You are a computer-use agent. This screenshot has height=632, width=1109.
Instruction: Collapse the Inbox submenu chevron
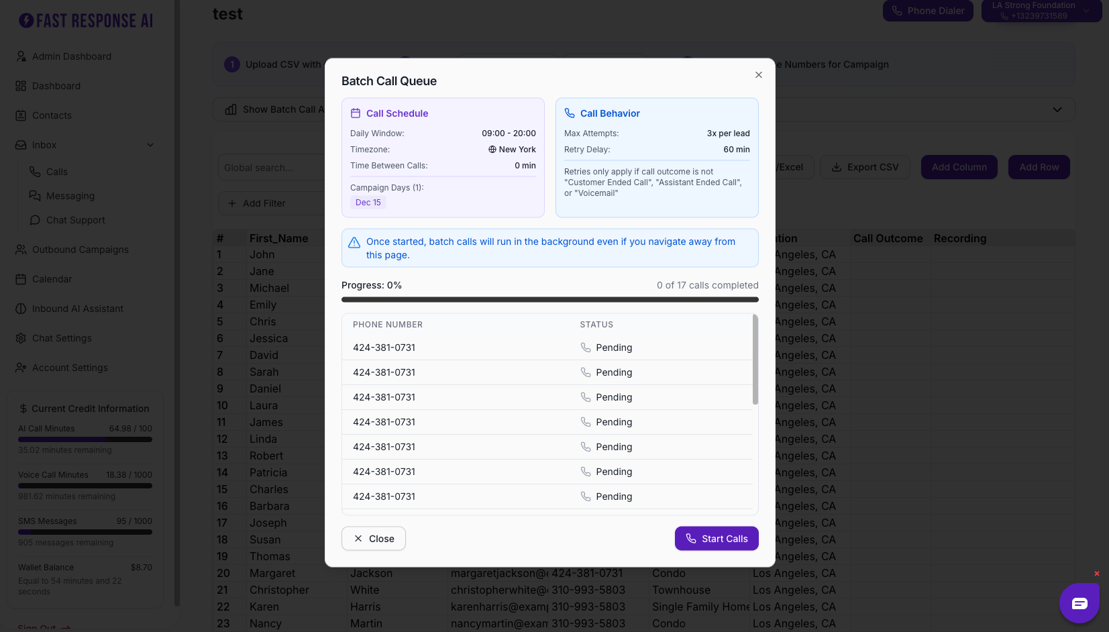coord(150,145)
